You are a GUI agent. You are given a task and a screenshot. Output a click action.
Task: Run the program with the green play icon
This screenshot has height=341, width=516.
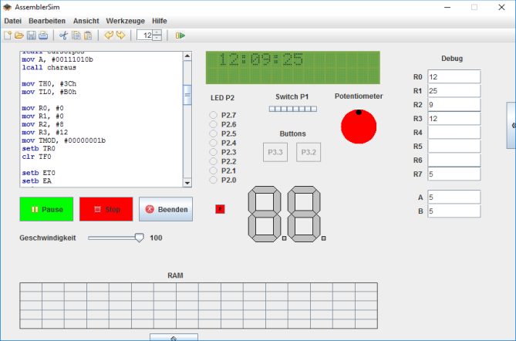coord(180,35)
